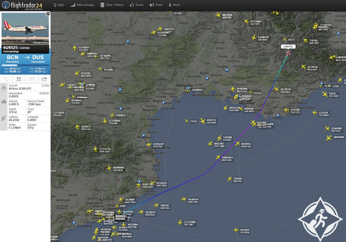Select the DALB aircraft icon
Screen dimensions: 346x242
(325, 94)
